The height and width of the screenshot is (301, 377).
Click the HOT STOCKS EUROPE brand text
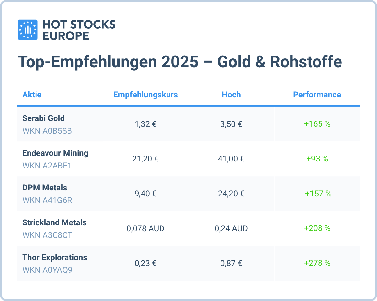click(x=78, y=30)
